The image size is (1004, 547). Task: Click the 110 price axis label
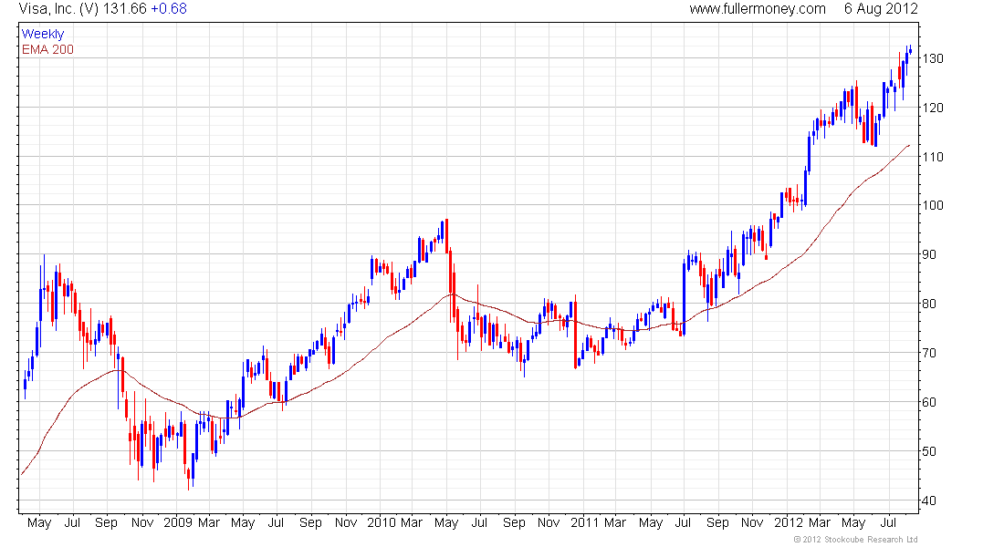933,157
